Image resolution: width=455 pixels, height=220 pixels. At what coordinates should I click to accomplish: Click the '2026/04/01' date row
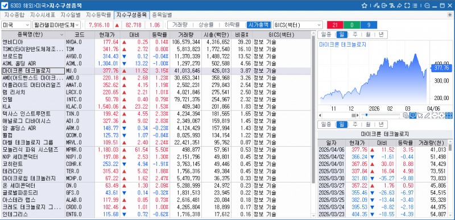point(382,164)
